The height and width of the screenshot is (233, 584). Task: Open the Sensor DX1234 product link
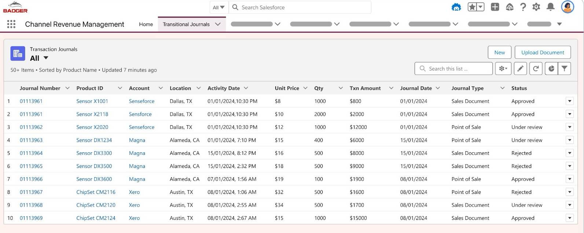tap(94, 140)
